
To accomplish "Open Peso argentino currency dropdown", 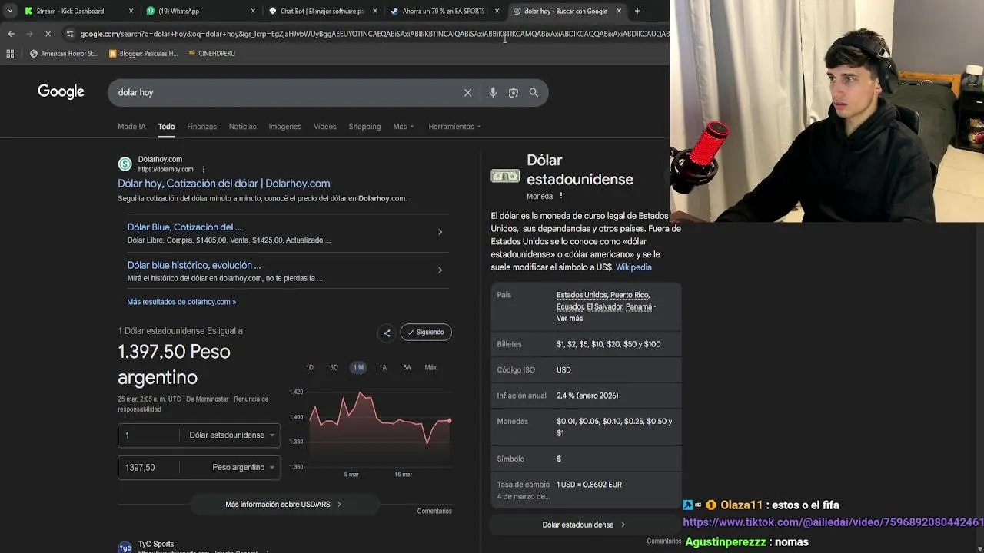I will click(243, 468).
